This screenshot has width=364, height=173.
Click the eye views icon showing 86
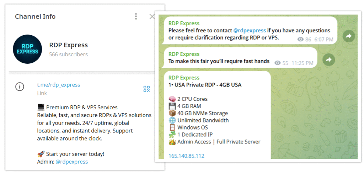point(300,40)
